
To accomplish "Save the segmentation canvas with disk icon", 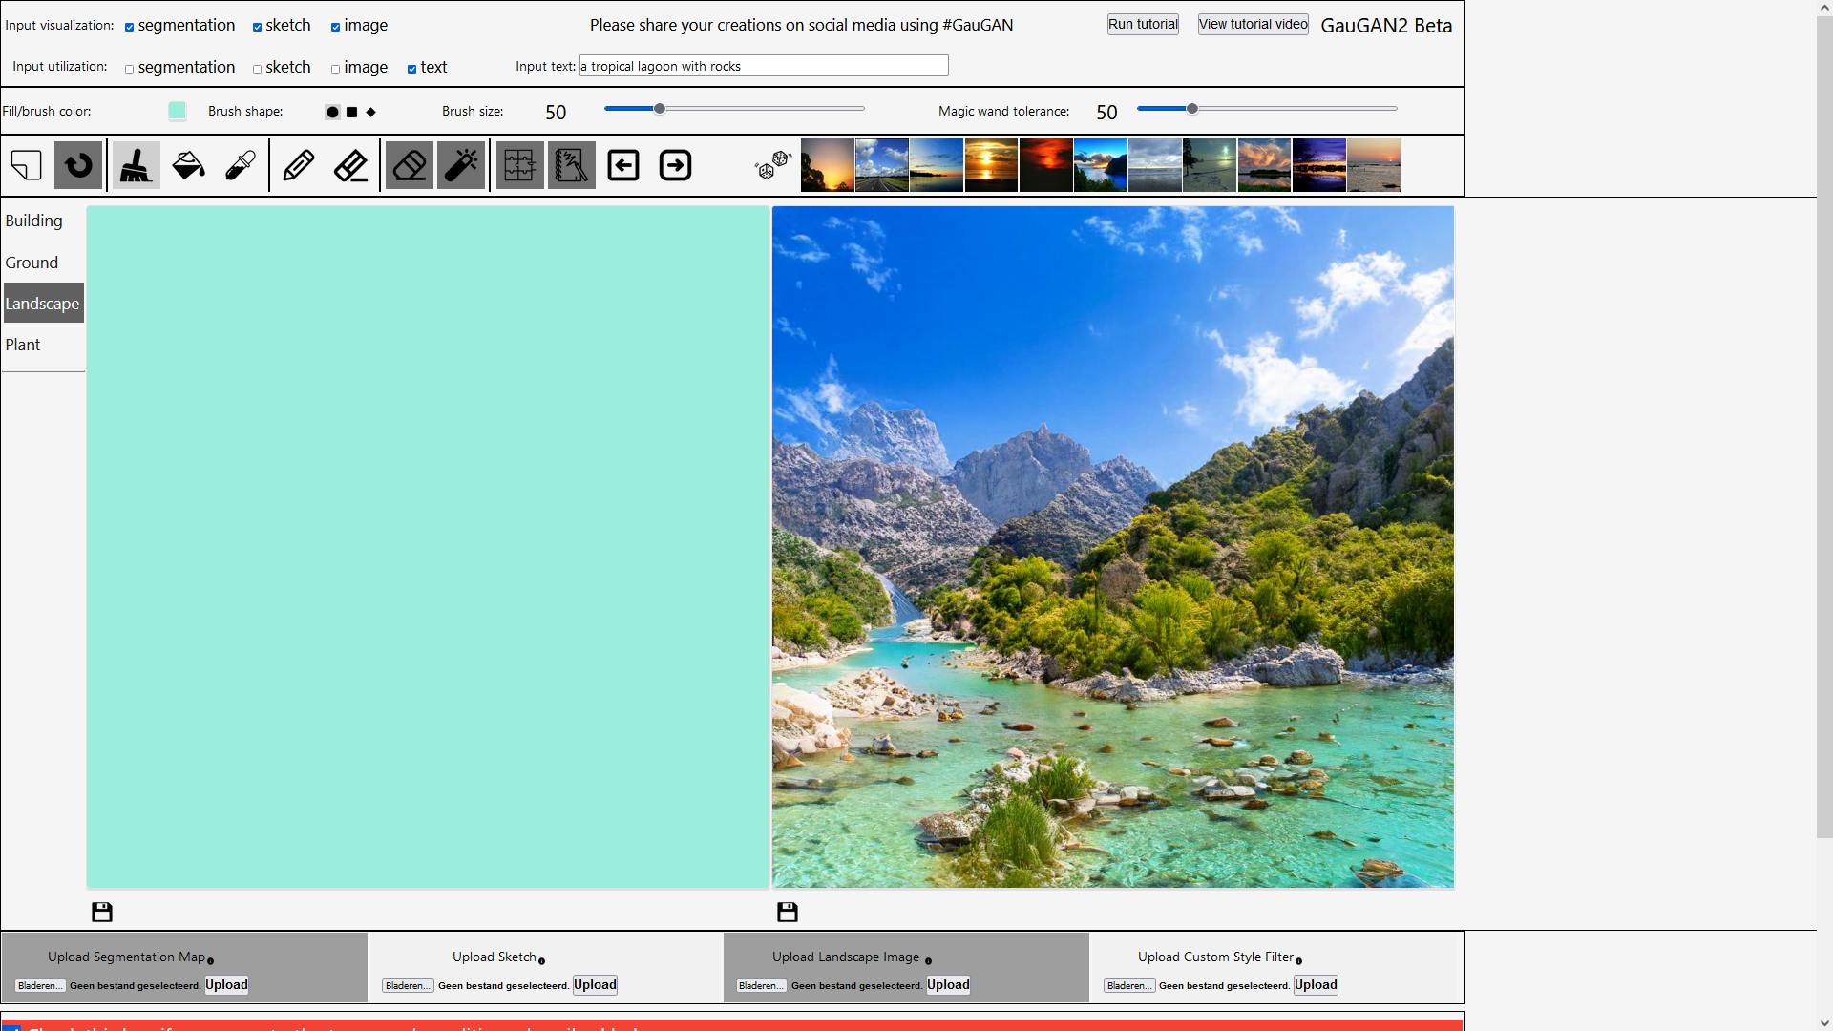I will pyautogui.click(x=102, y=913).
